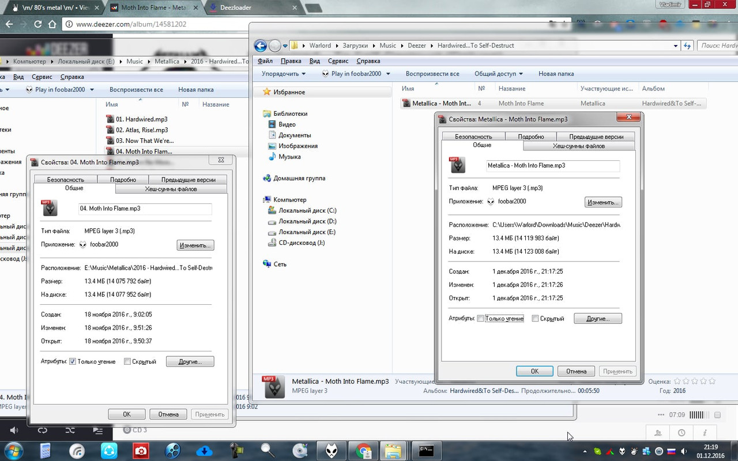Open the blue cloud download app on taskbar
738x461 pixels.
204,450
